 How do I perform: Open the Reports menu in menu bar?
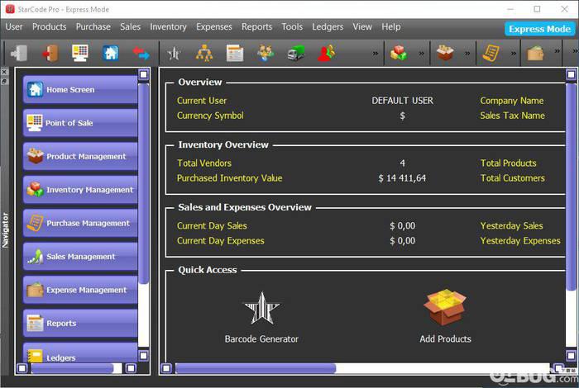[256, 27]
